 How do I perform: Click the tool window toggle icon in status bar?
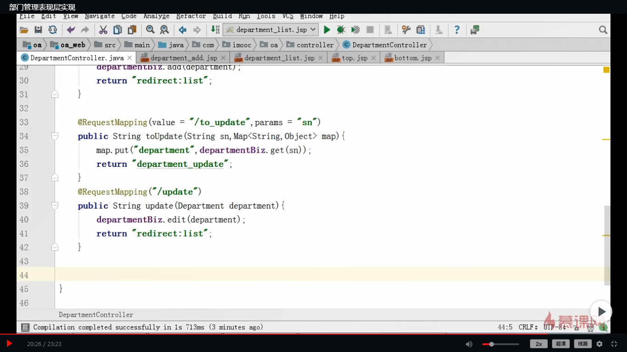tap(25, 327)
